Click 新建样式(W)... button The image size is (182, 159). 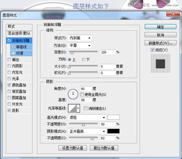tap(160, 43)
